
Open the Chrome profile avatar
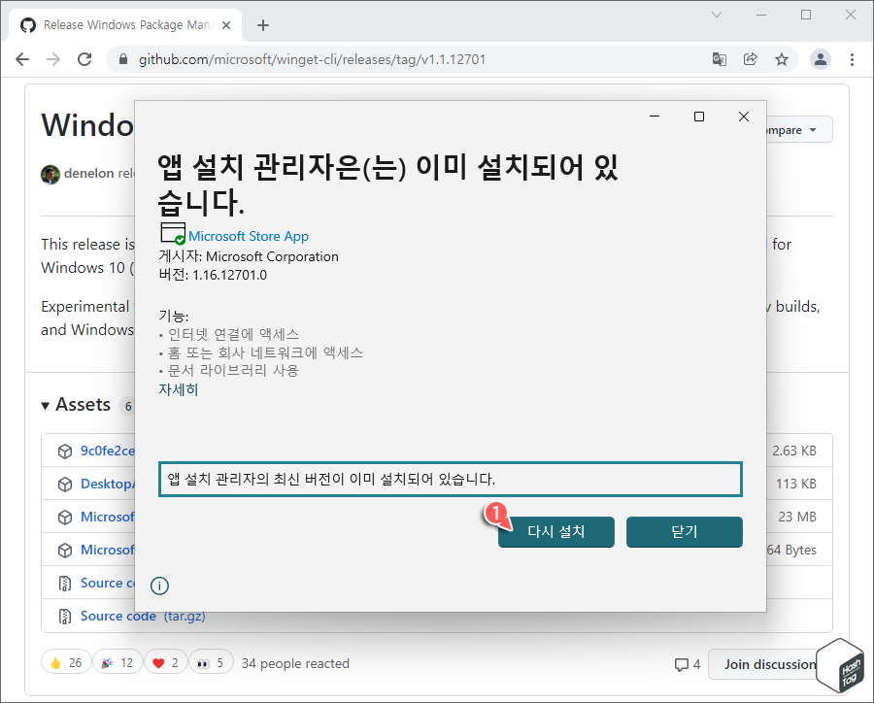[x=821, y=59]
